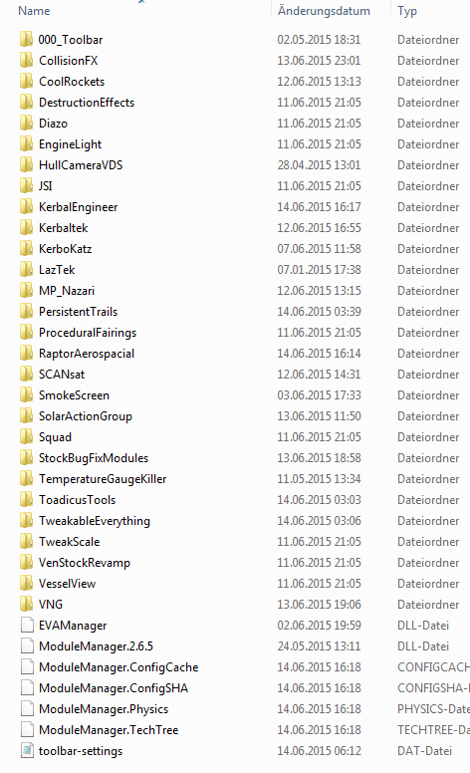Select ModuleManager.ConfigCache file name

point(118,667)
